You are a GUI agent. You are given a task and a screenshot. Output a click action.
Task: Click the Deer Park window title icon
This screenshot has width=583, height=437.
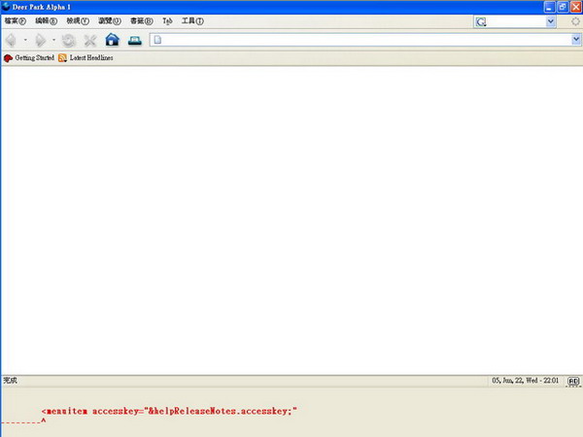tap(6, 7)
